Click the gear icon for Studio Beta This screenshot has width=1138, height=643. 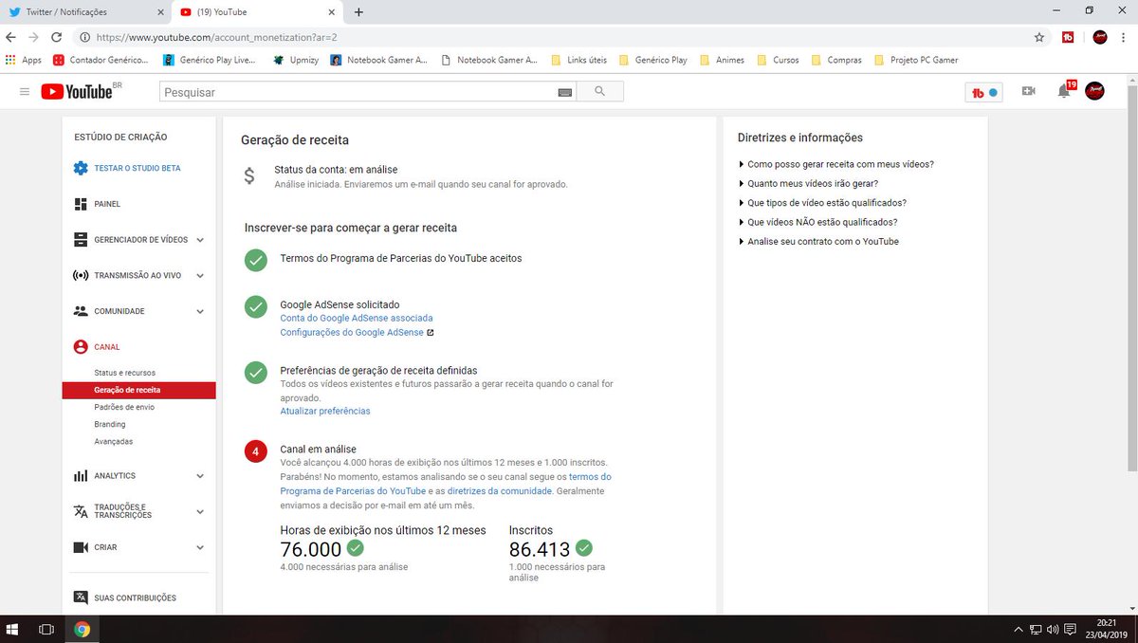(81, 168)
